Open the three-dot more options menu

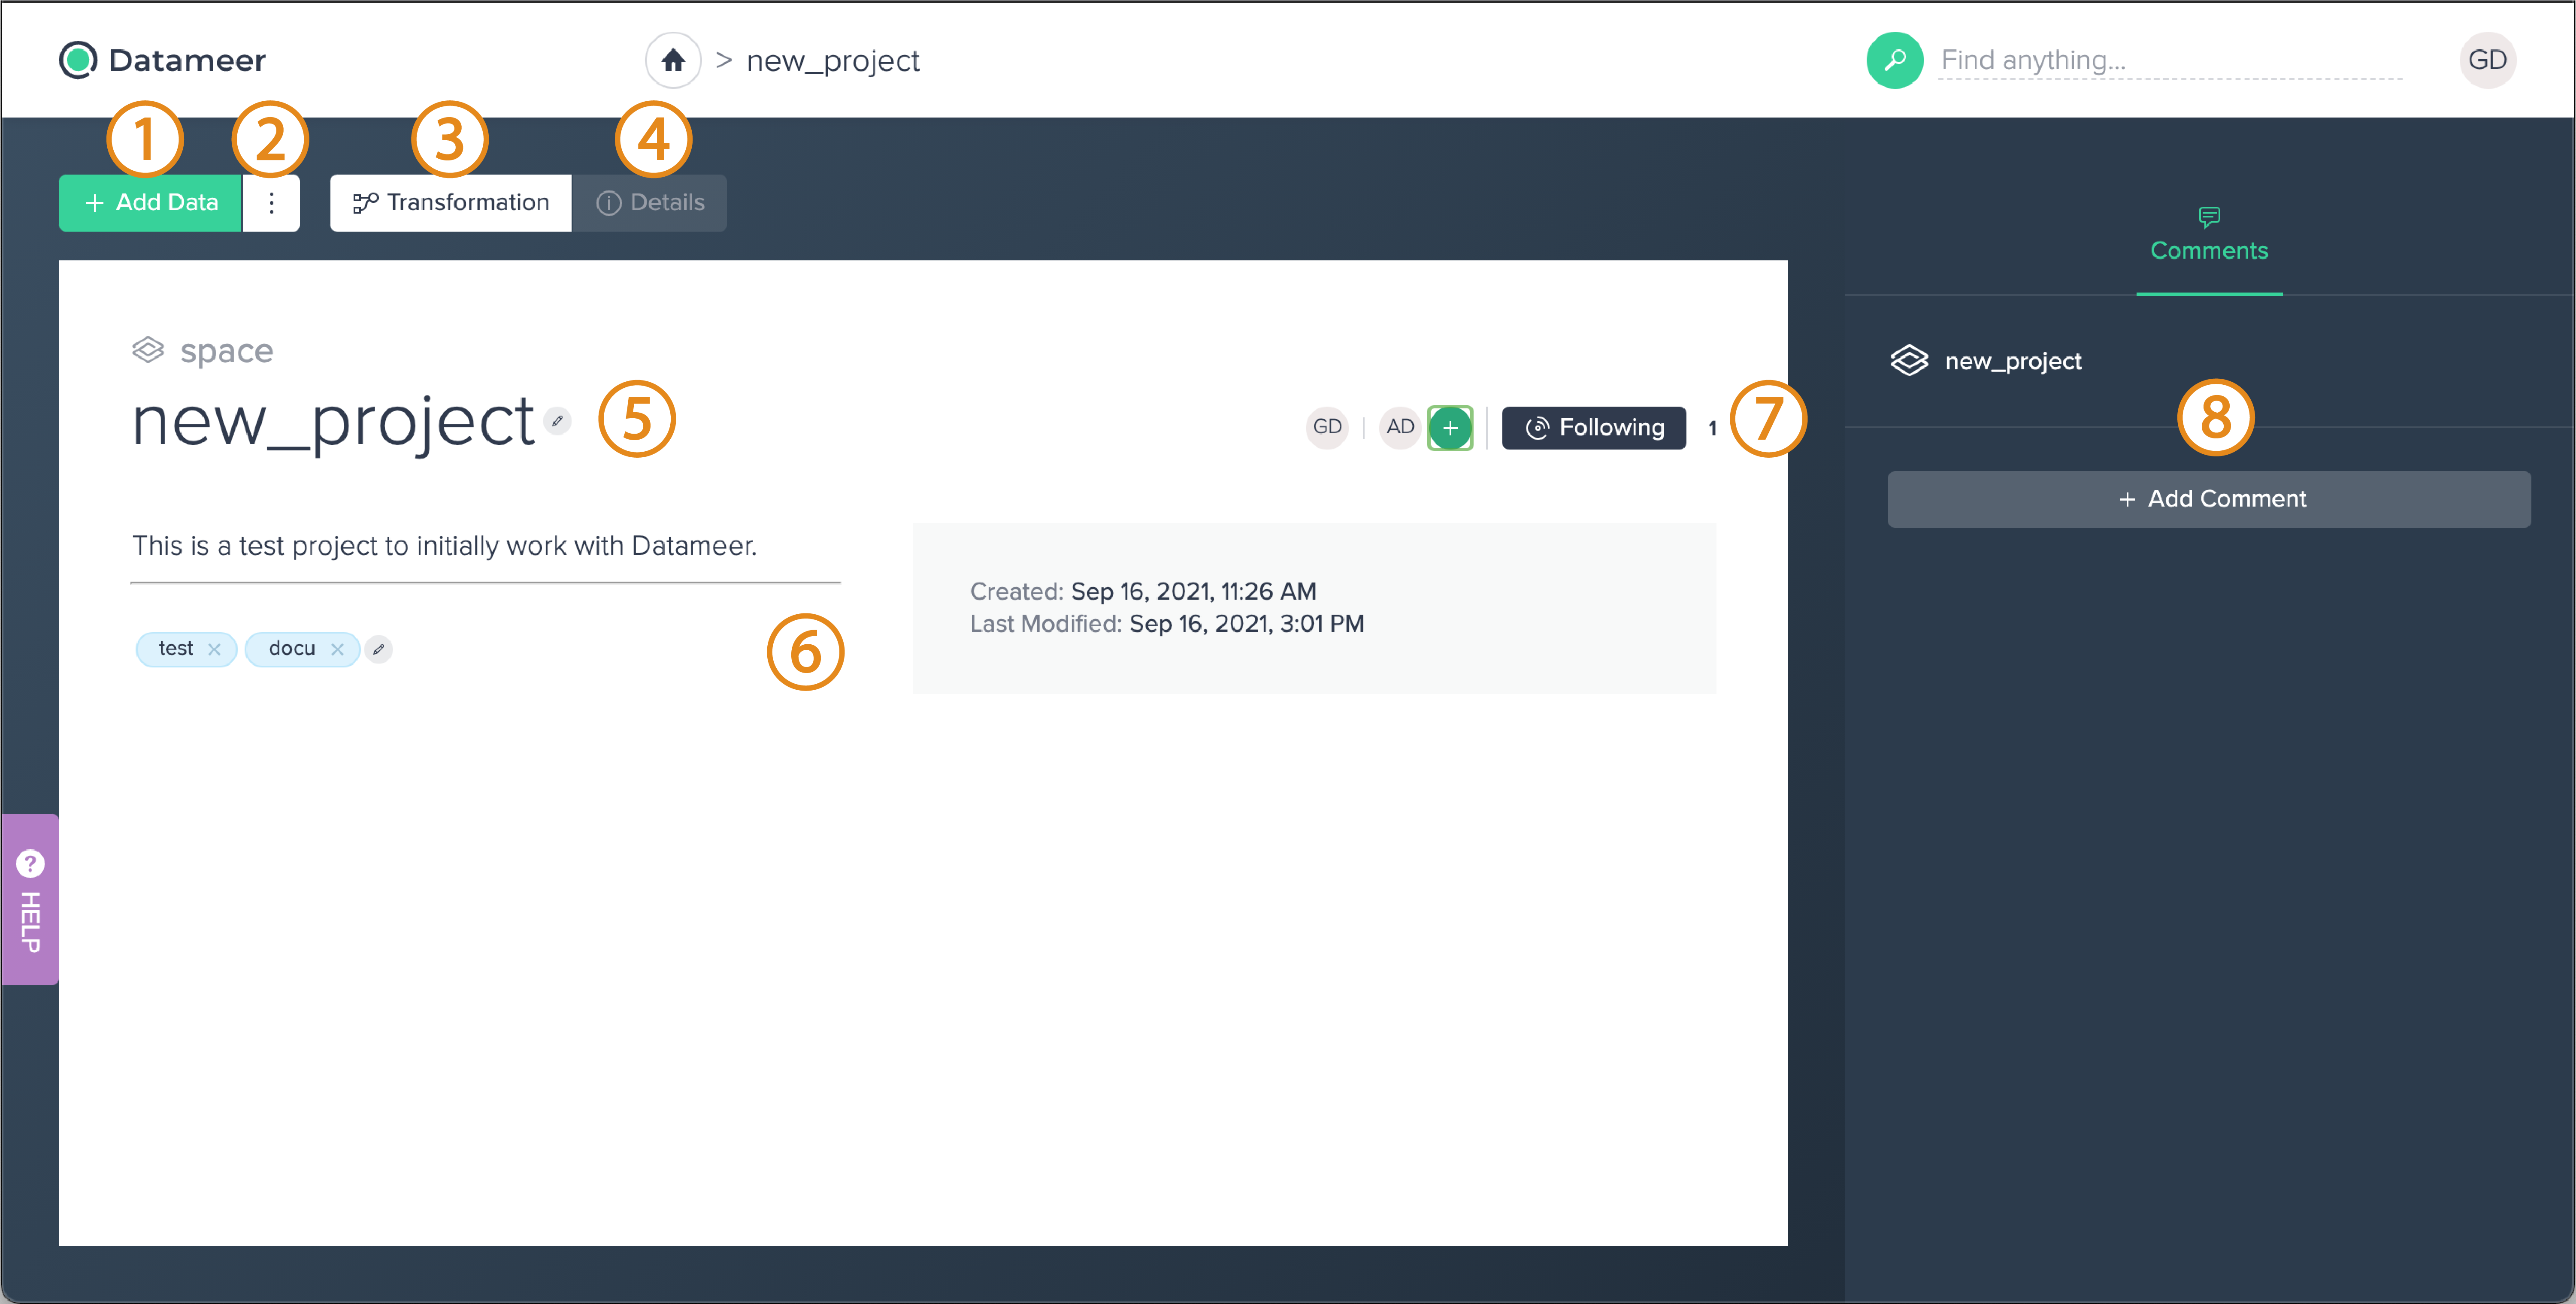(271, 203)
